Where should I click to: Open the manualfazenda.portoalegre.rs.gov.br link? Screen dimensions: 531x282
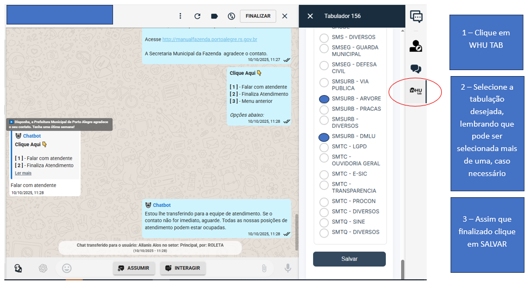click(210, 40)
